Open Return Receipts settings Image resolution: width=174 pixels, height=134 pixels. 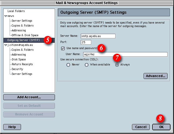pos(22,64)
